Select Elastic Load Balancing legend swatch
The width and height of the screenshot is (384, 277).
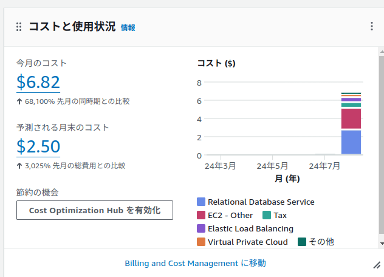click(x=201, y=228)
